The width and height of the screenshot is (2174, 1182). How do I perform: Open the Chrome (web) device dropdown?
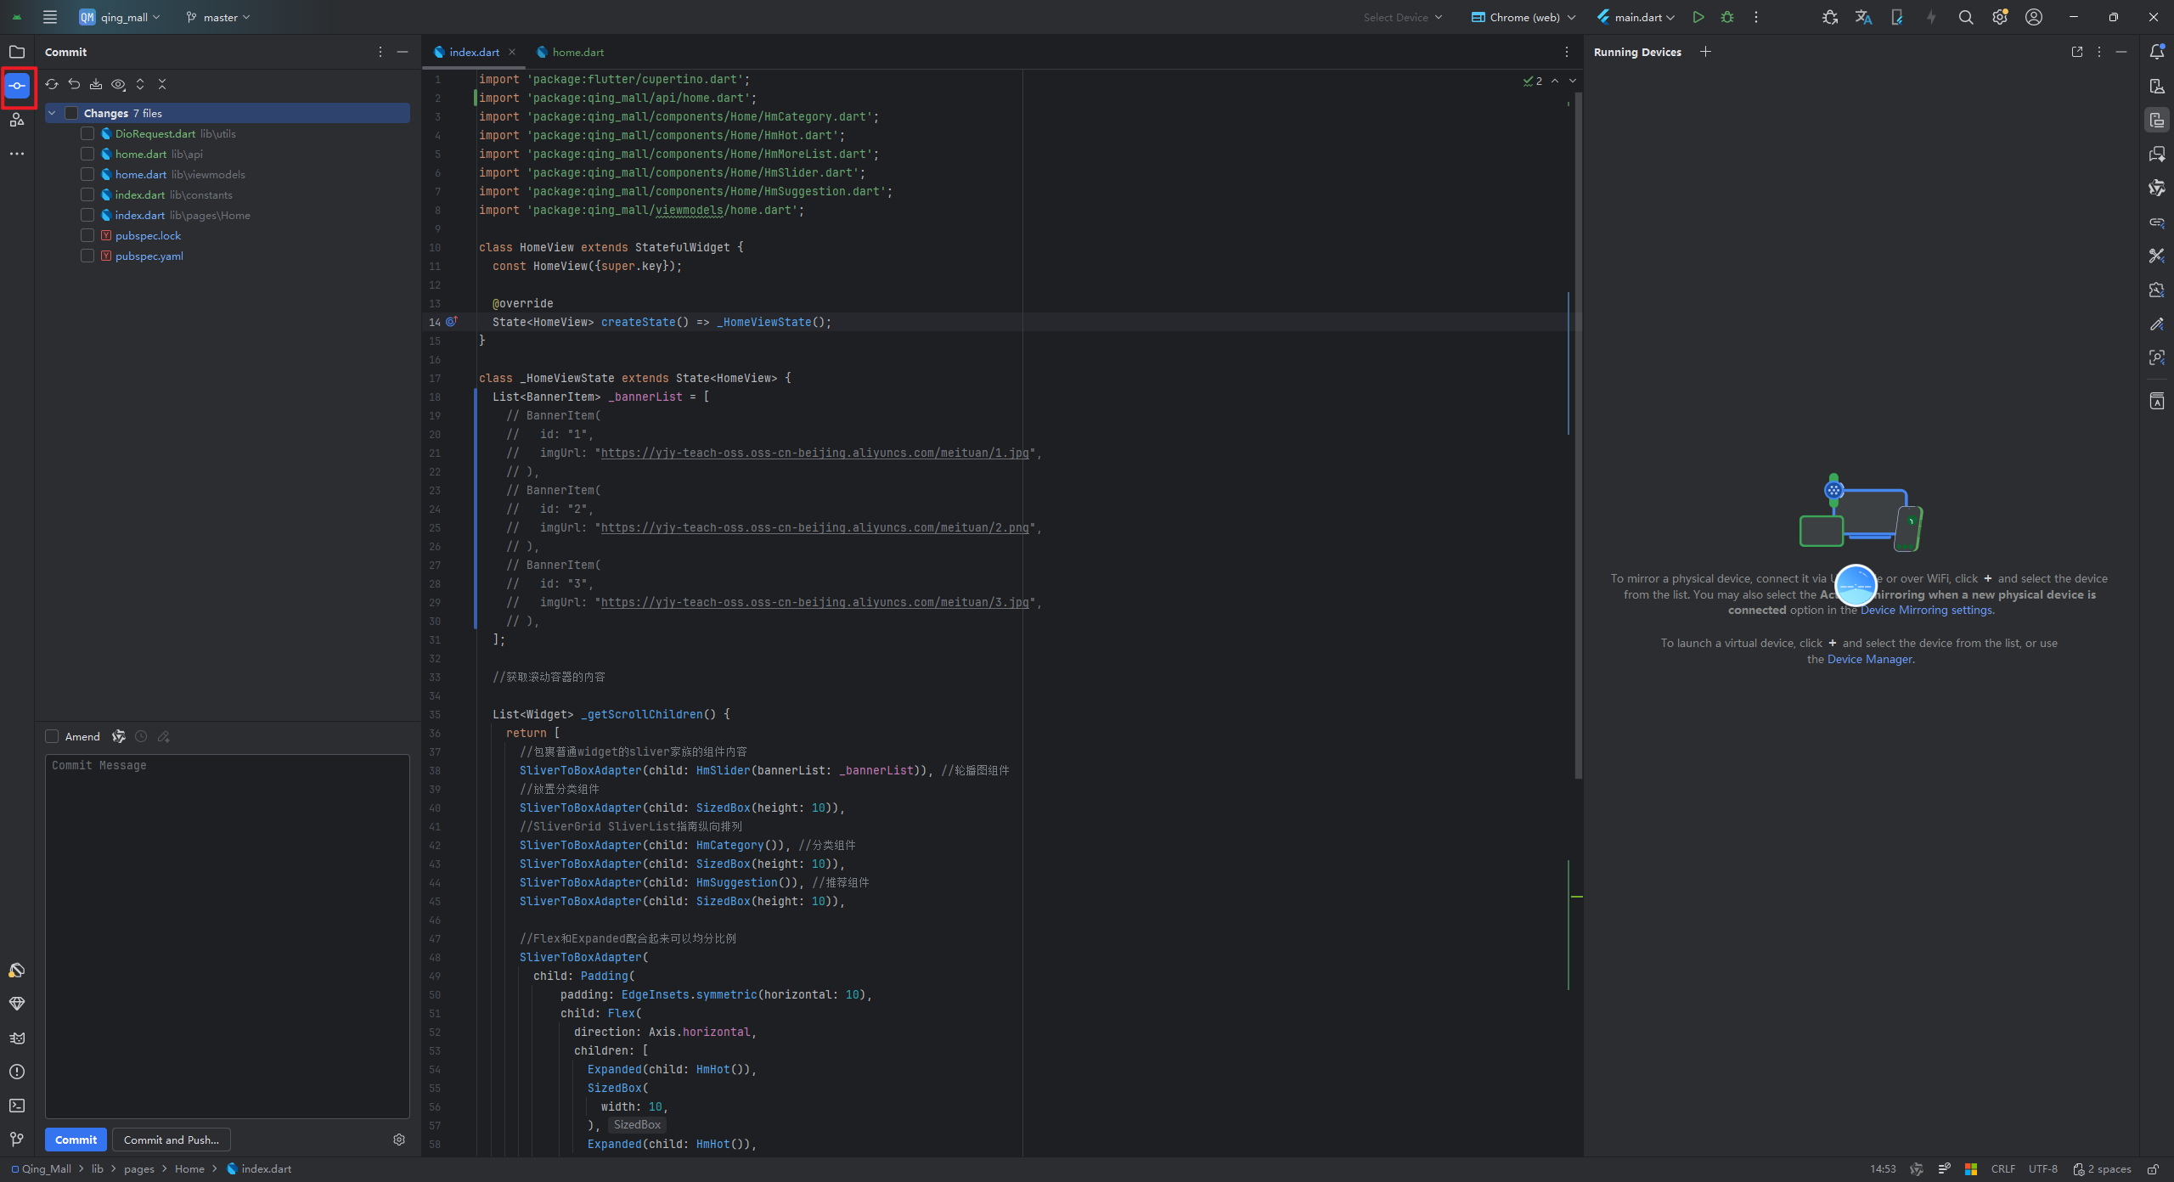click(1523, 17)
